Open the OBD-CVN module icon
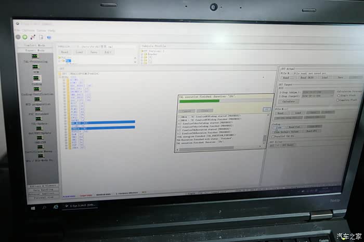 click(40, 138)
